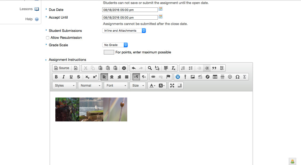Click the Redo arrow icon

point(141,68)
